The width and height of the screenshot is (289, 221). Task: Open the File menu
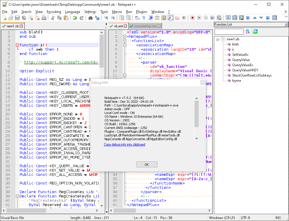coord(5,12)
